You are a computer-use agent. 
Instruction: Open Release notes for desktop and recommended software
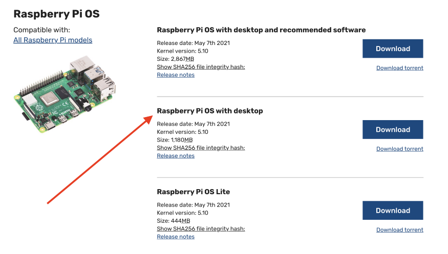click(176, 75)
